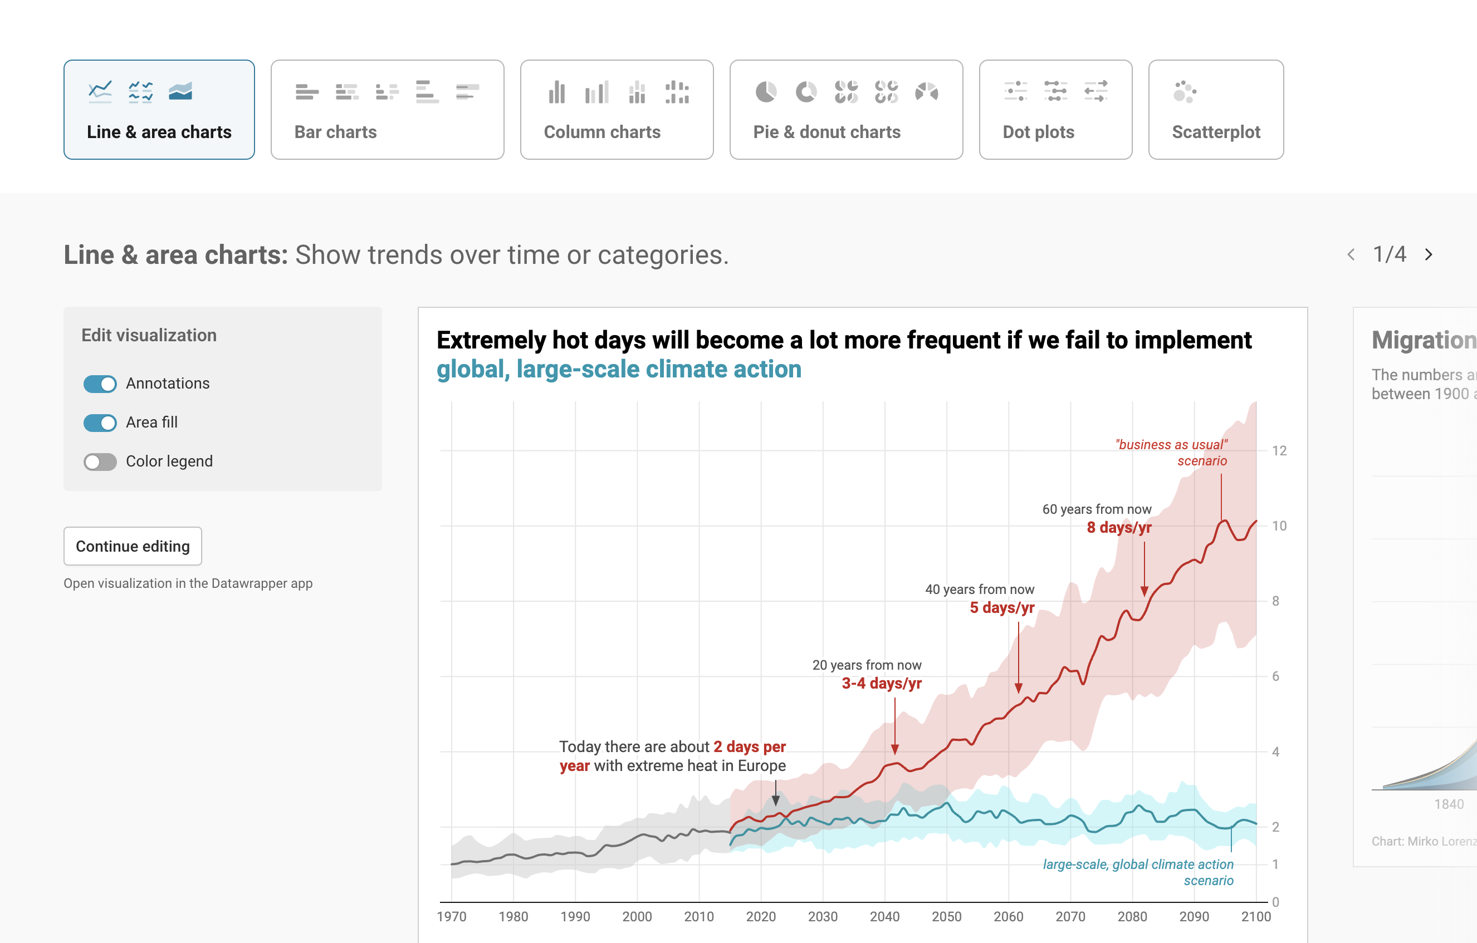Go to next example with right chevron
Image resolution: width=1477 pixels, height=943 pixels.
[1429, 254]
